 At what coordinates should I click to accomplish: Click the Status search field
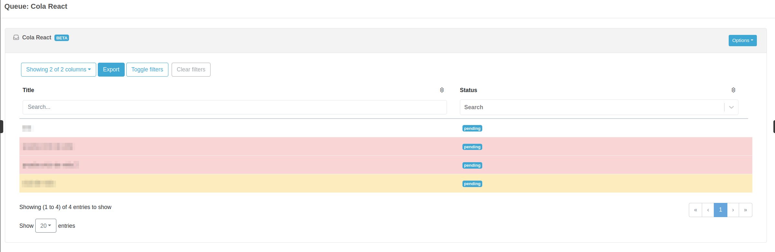(x=591, y=107)
